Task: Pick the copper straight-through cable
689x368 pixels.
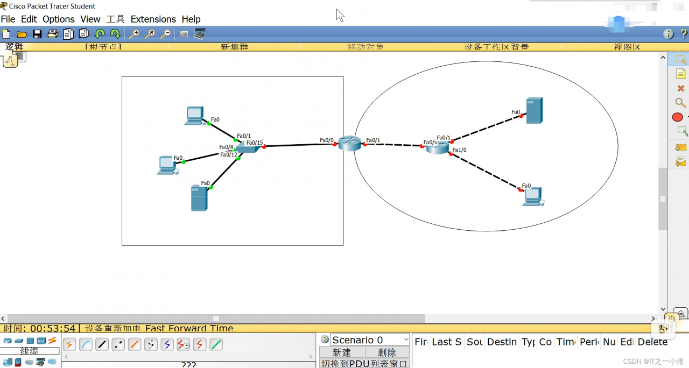Action: pyautogui.click(x=102, y=345)
